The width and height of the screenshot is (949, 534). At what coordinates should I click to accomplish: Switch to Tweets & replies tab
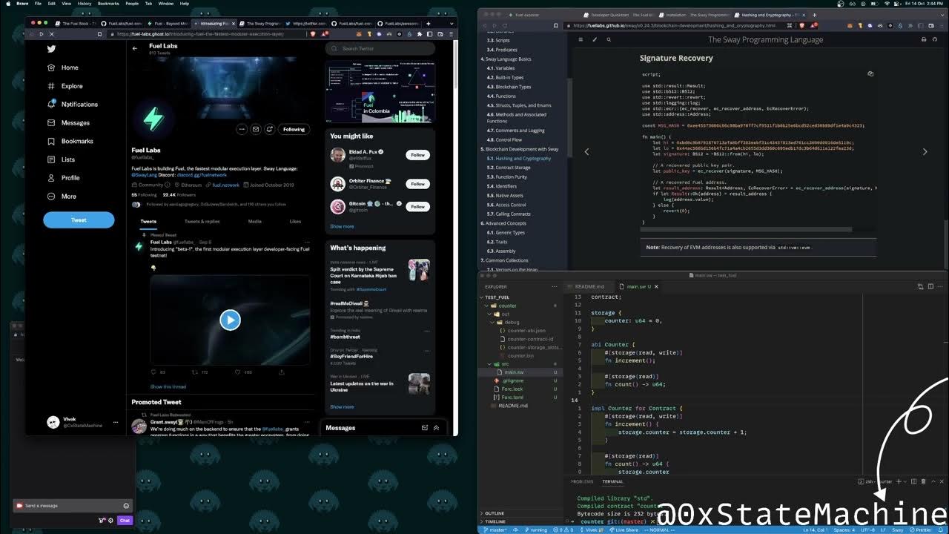pos(202,221)
